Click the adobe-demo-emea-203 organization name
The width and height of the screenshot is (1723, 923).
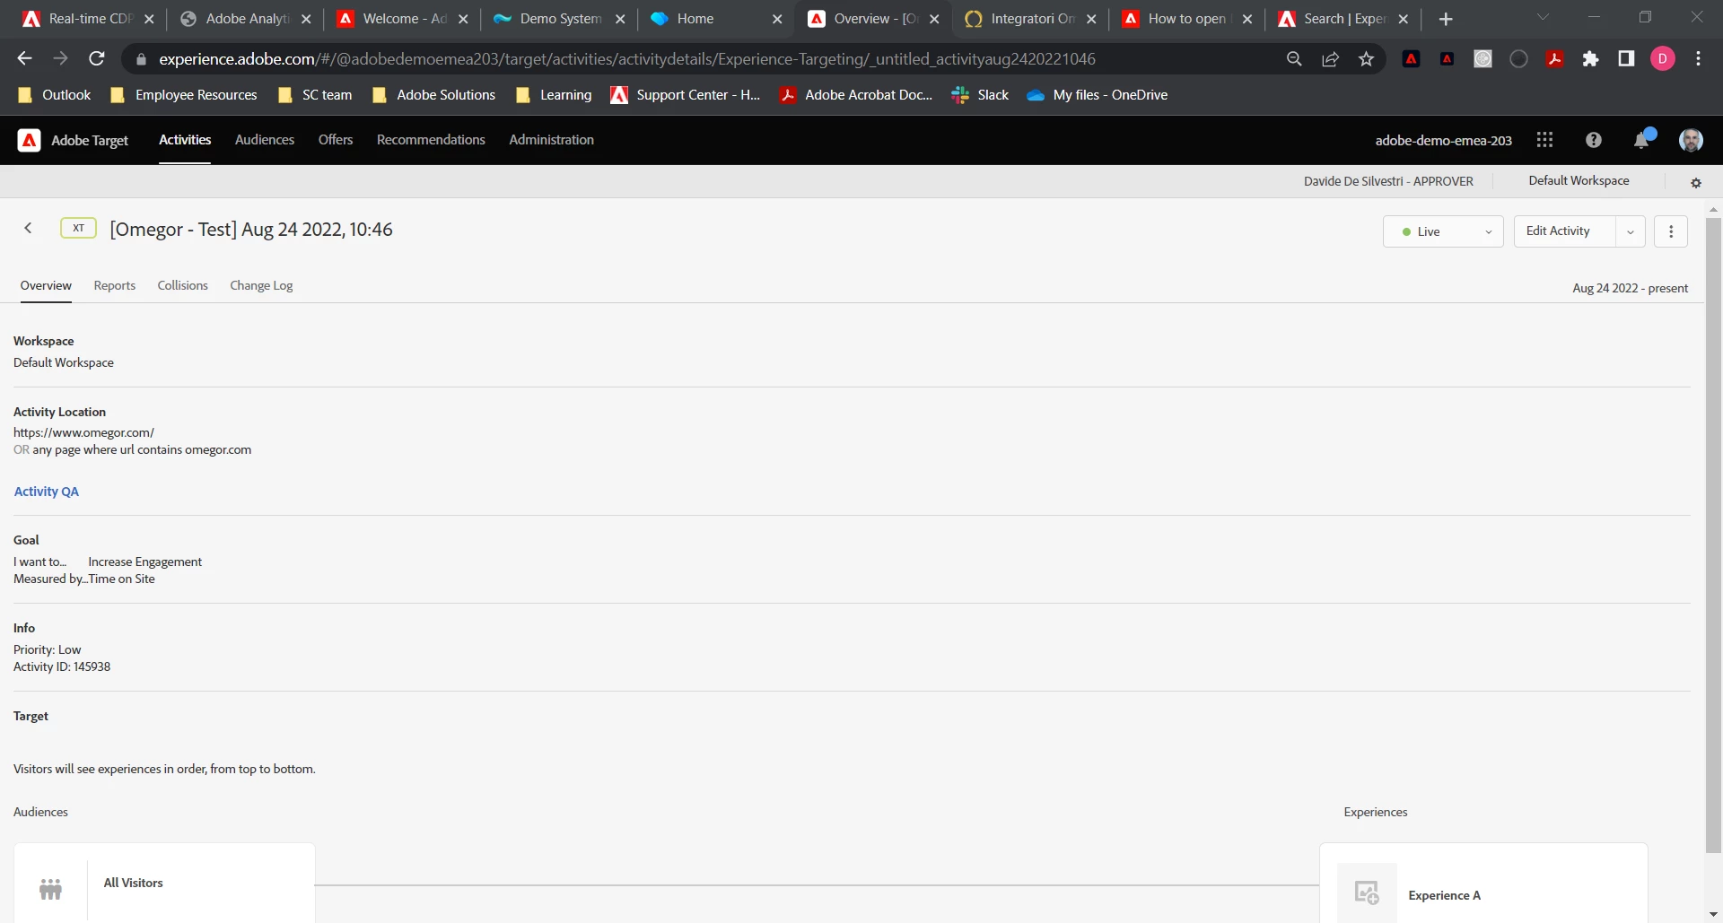click(x=1443, y=141)
